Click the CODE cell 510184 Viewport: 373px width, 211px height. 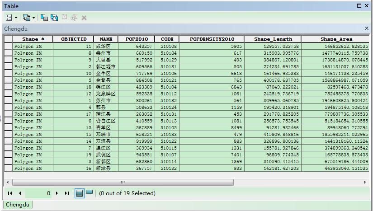click(167, 53)
